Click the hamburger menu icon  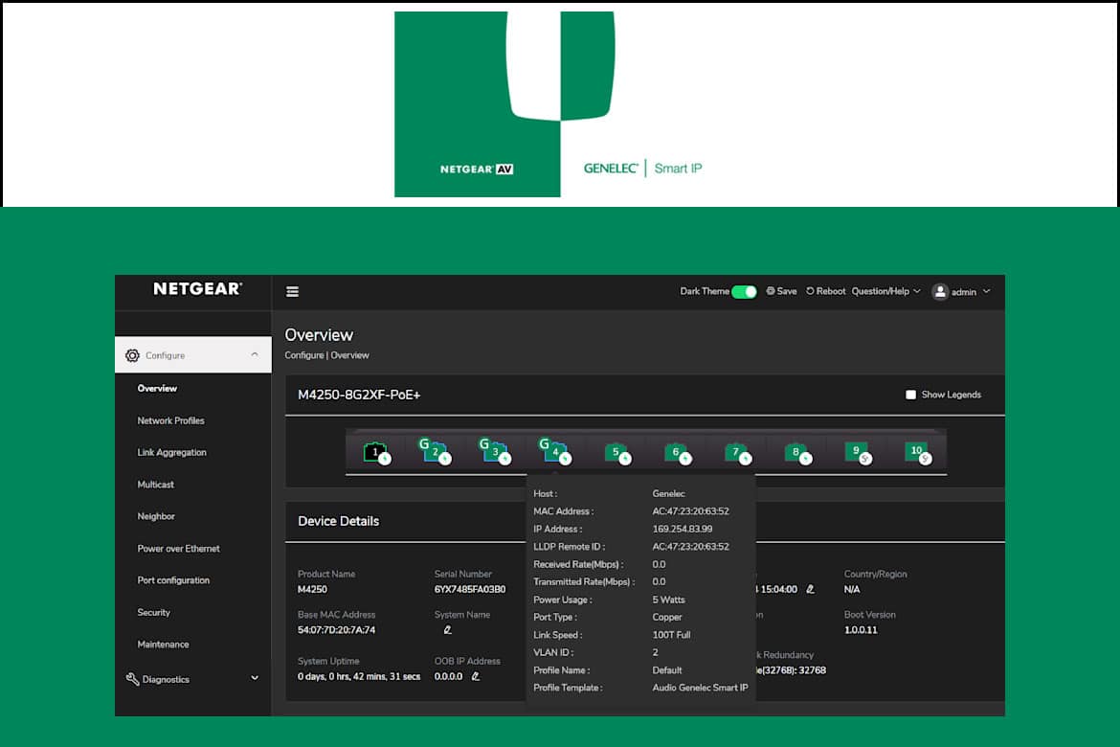tap(293, 292)
